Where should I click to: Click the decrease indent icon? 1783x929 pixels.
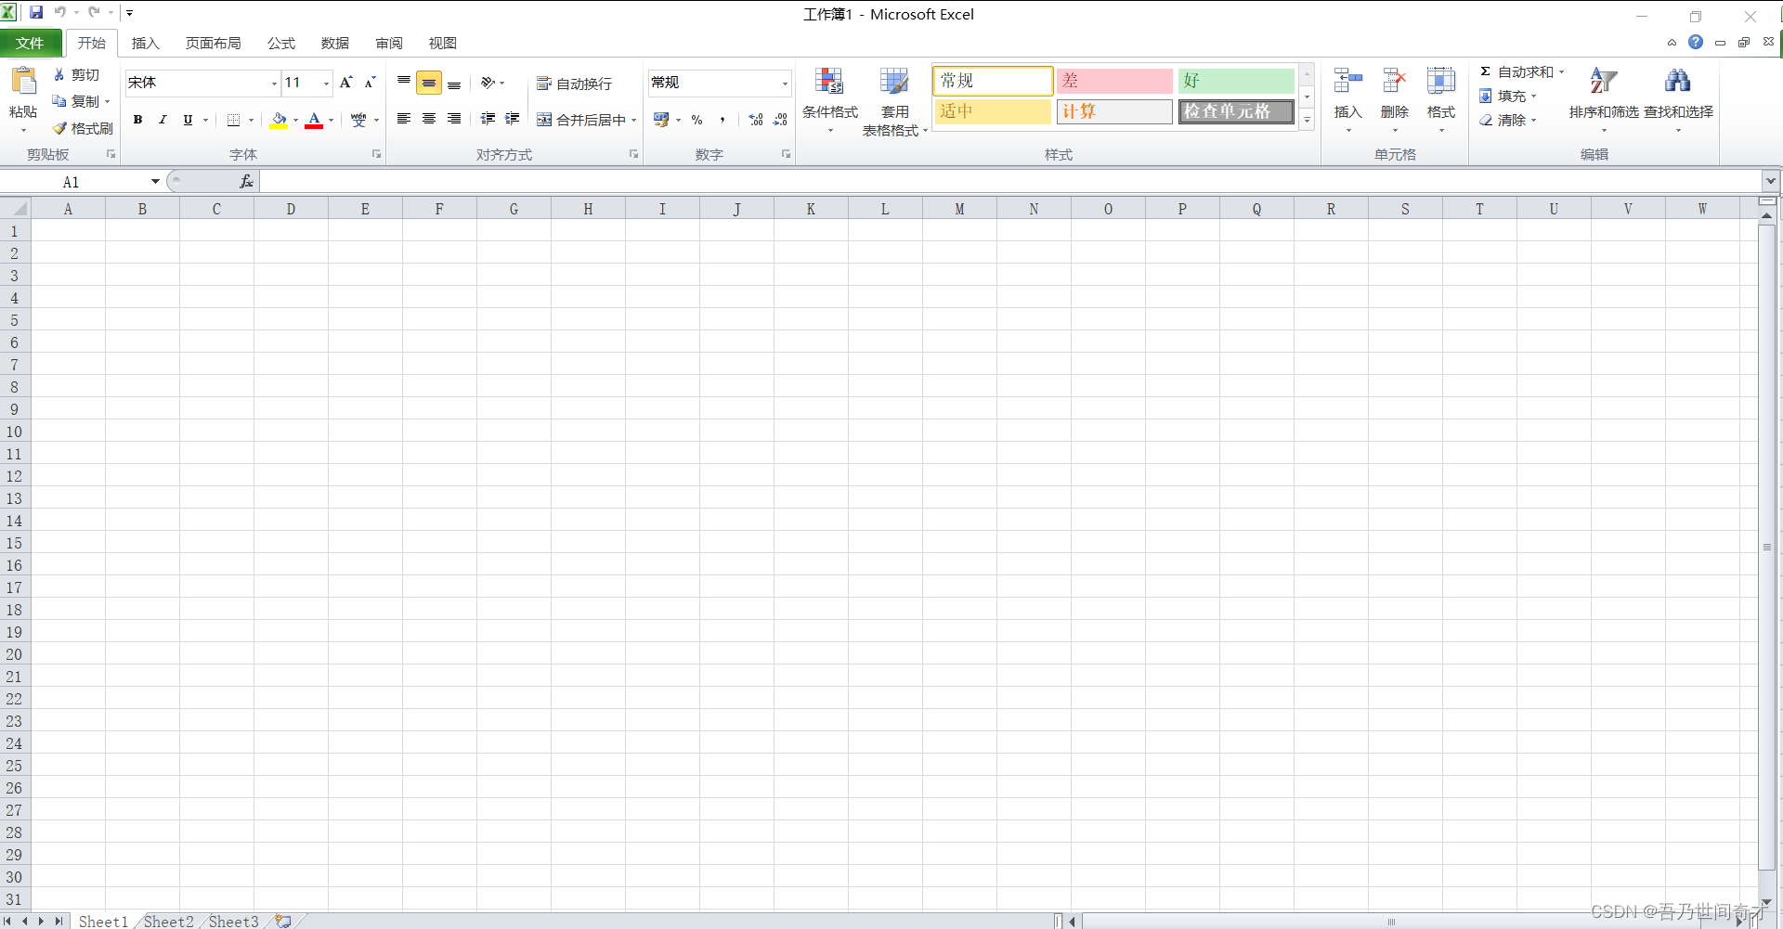click(488, 119)
